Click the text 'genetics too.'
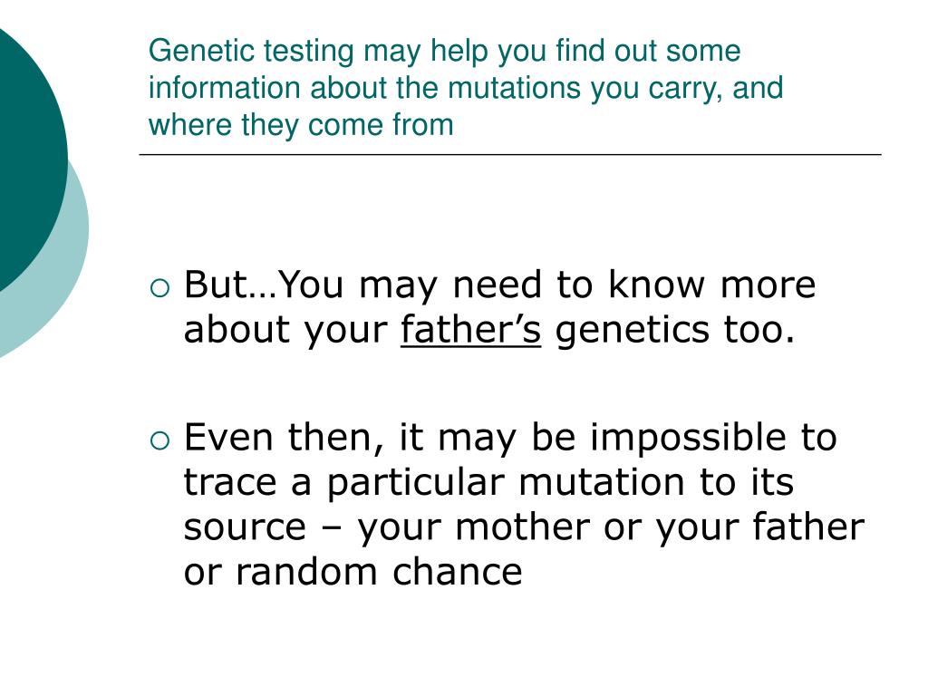 (x=675, y=330)
